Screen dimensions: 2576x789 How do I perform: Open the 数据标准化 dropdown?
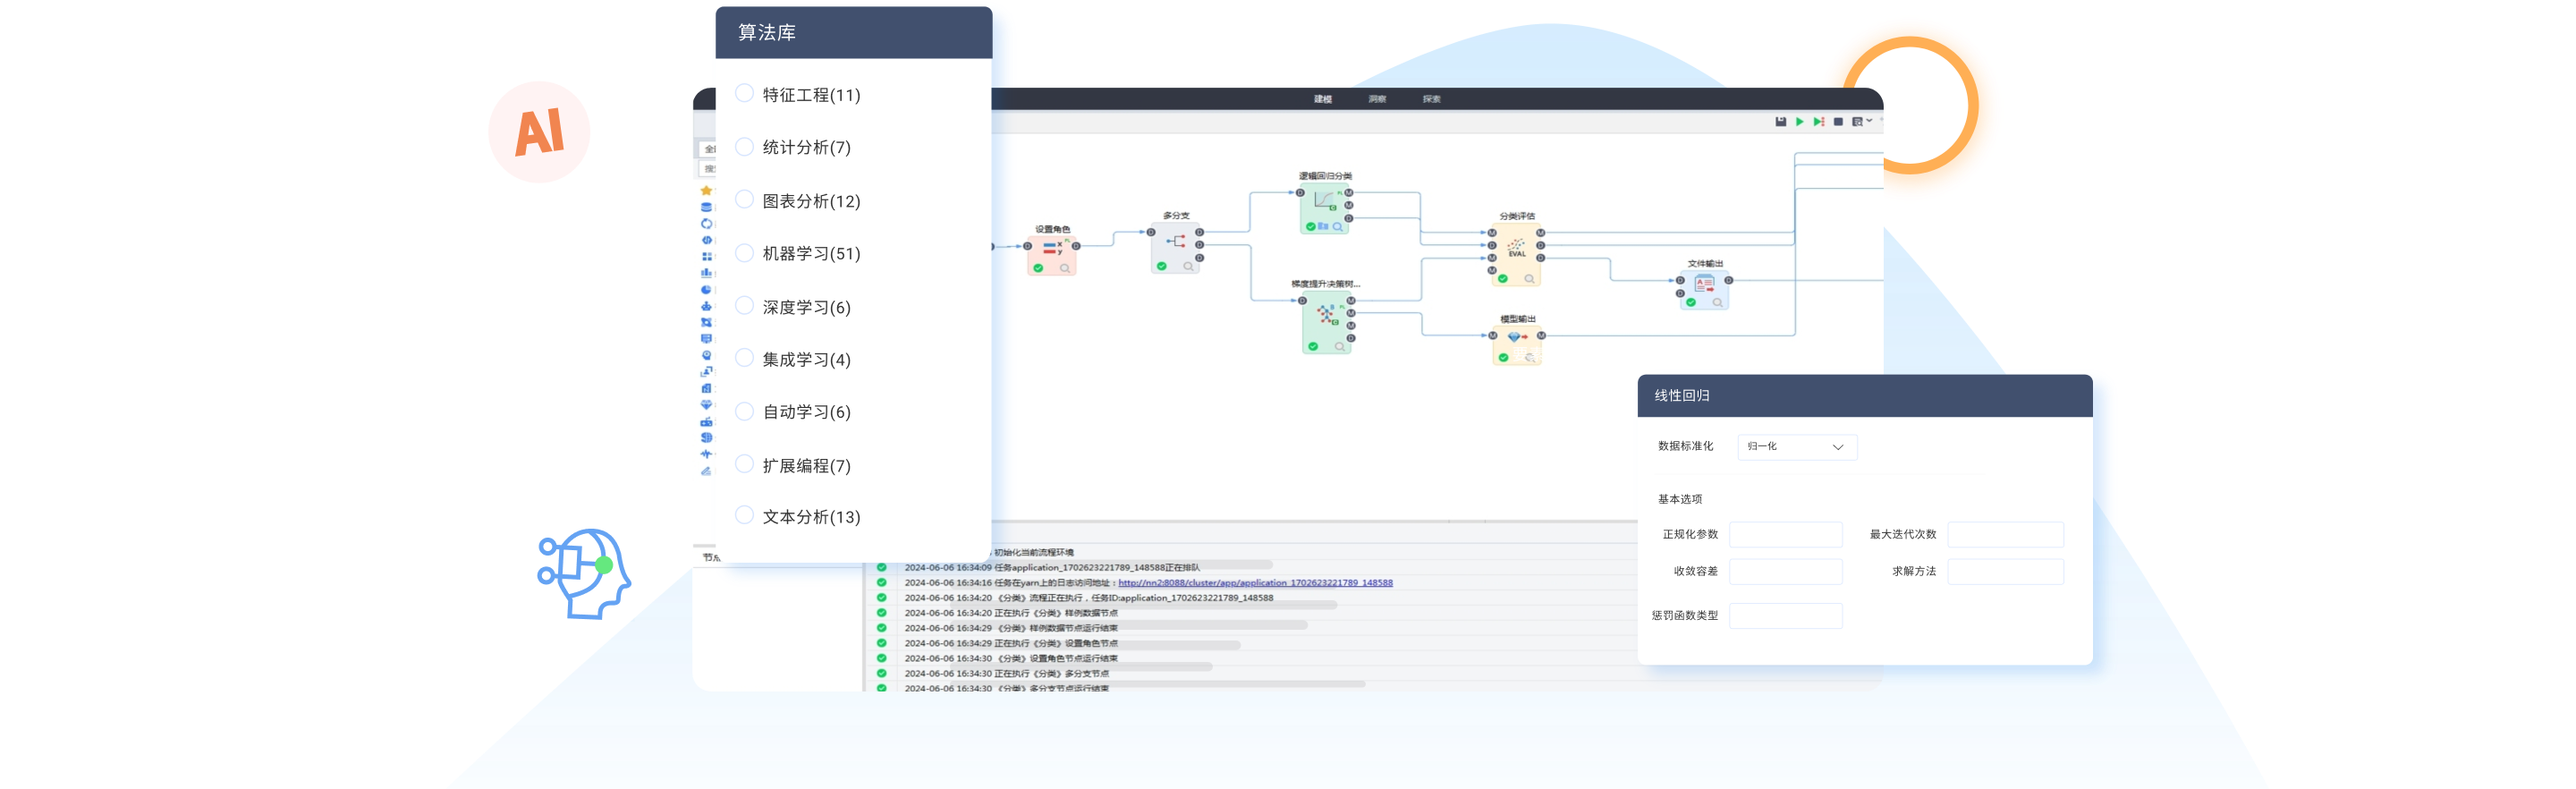tap(1796, 447)
